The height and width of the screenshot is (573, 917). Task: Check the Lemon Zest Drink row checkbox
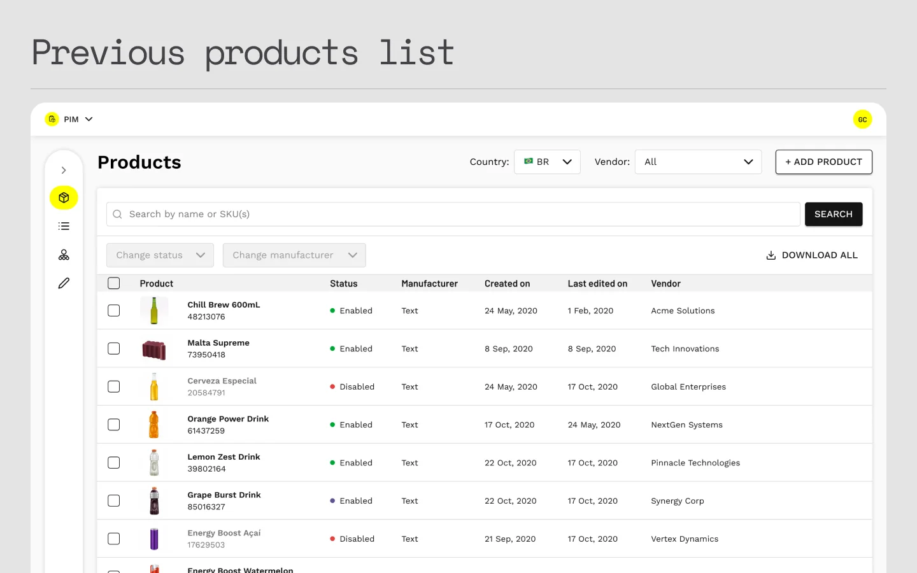coord(114,463)
